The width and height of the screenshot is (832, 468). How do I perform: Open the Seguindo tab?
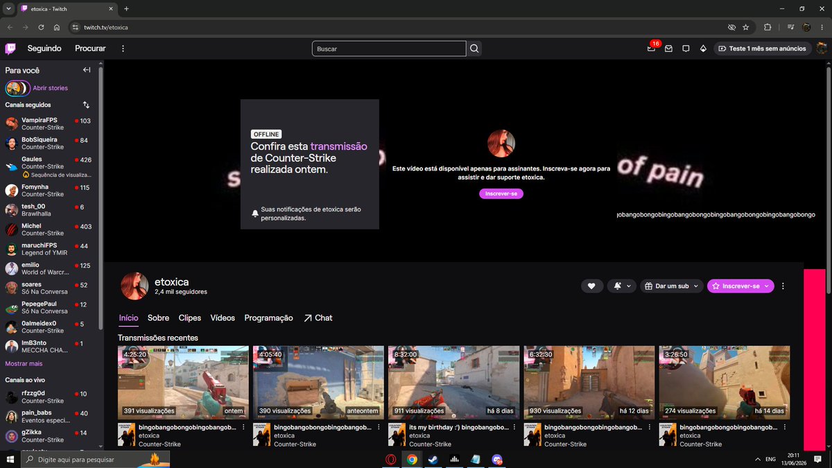pyautogui.click(x=44, y=49)
